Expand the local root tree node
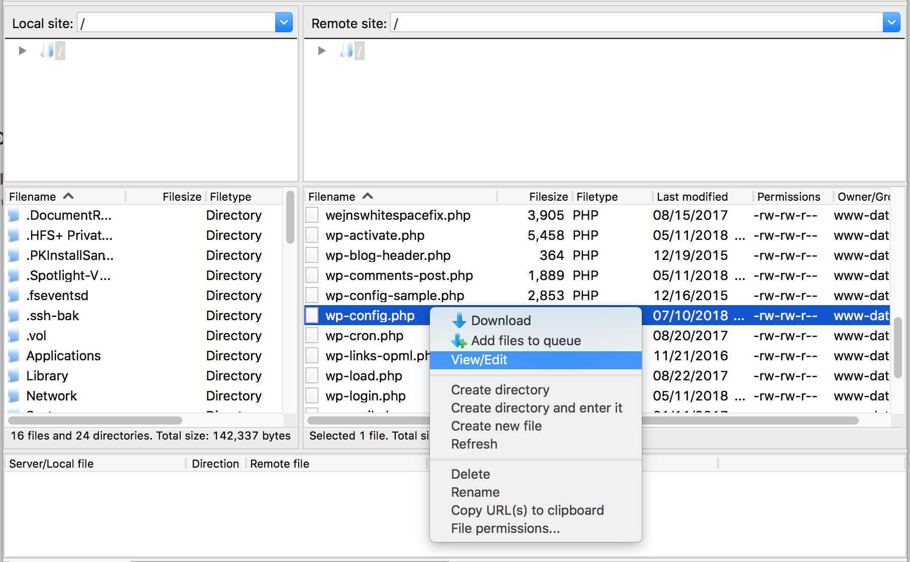Screen dimensions: 910x562 pos(22,51)
